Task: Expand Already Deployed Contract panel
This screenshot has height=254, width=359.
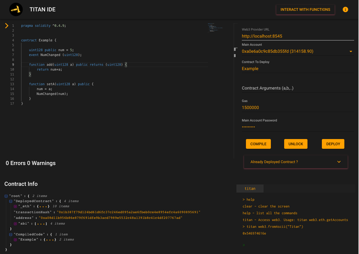Action: pos(296,162)
